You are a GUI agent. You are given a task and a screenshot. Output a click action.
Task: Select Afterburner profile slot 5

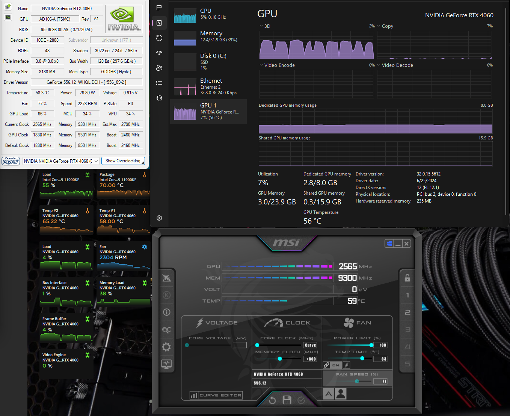pyautogui.click(x=407, y=364)
